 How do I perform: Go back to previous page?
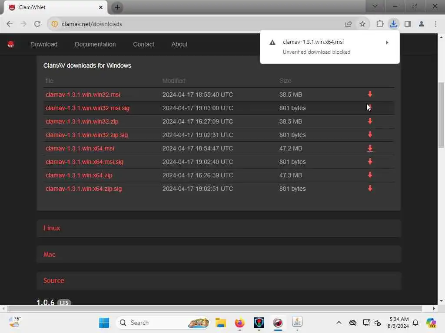click(x=10, y=24)
